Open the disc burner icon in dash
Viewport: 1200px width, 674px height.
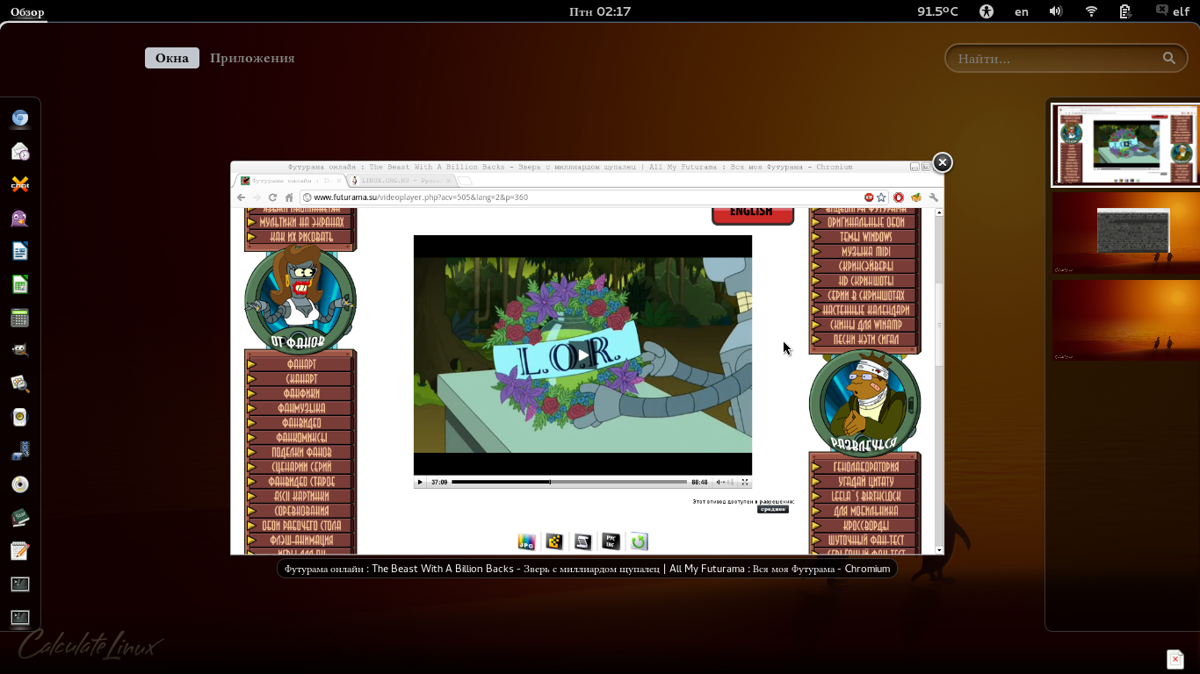click(19, 484)
